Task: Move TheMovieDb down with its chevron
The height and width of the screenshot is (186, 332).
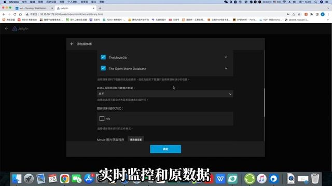Action: (226, 57)
